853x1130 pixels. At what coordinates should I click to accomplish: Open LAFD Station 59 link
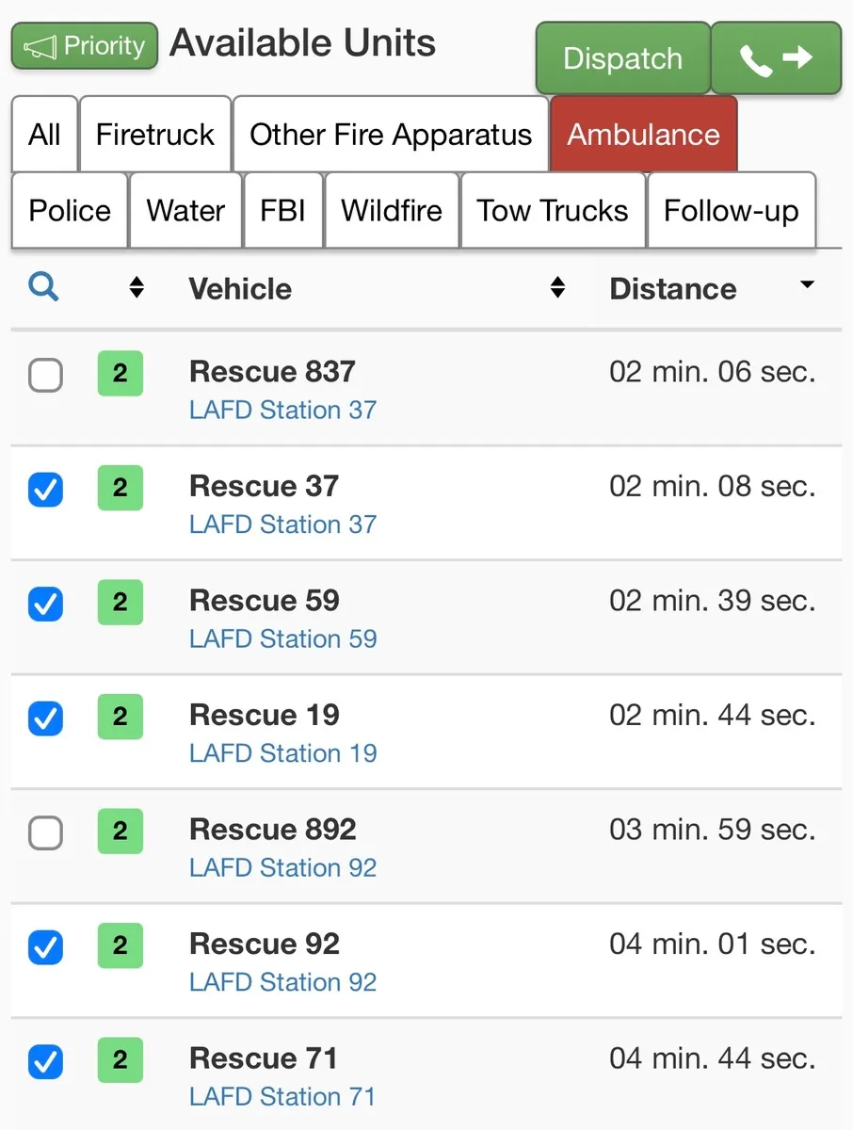click(282, 638)
